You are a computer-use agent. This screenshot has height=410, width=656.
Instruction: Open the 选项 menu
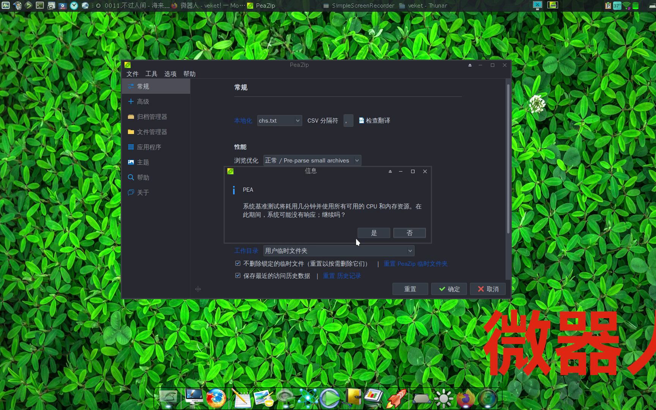(x=170, y=74)
